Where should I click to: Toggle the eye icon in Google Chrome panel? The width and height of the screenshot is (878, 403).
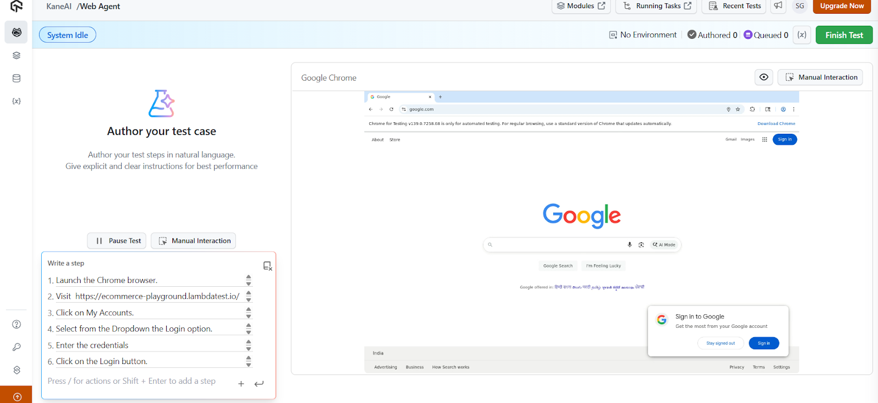click(x=764, y=77)
